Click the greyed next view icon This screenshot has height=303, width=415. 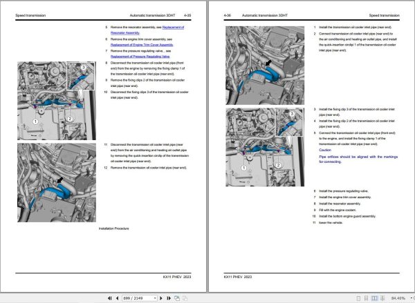(x=185, y=298)
